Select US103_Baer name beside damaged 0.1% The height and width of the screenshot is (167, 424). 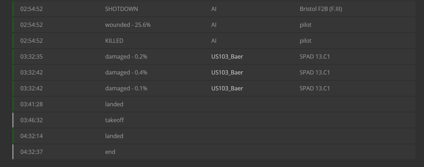tap(227, 88)
